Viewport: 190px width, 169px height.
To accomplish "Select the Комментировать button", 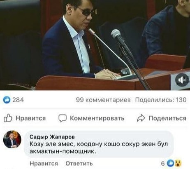I will click(91, 118).
